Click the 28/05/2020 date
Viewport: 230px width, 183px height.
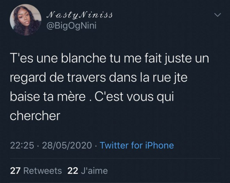[67, 145]
